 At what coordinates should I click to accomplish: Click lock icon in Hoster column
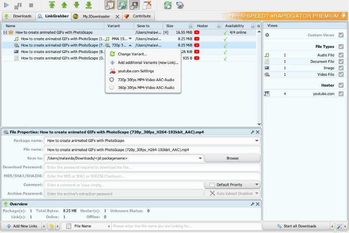(219, 26)
